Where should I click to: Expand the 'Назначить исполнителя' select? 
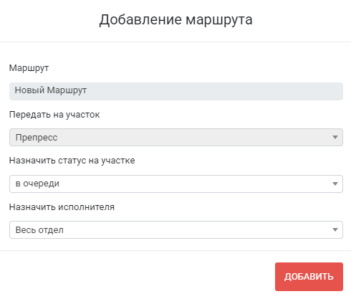[x=176, y=229]
